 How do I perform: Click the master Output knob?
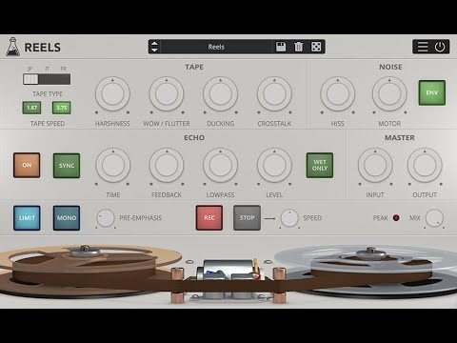pyautogui.click(x=425, y=166)
